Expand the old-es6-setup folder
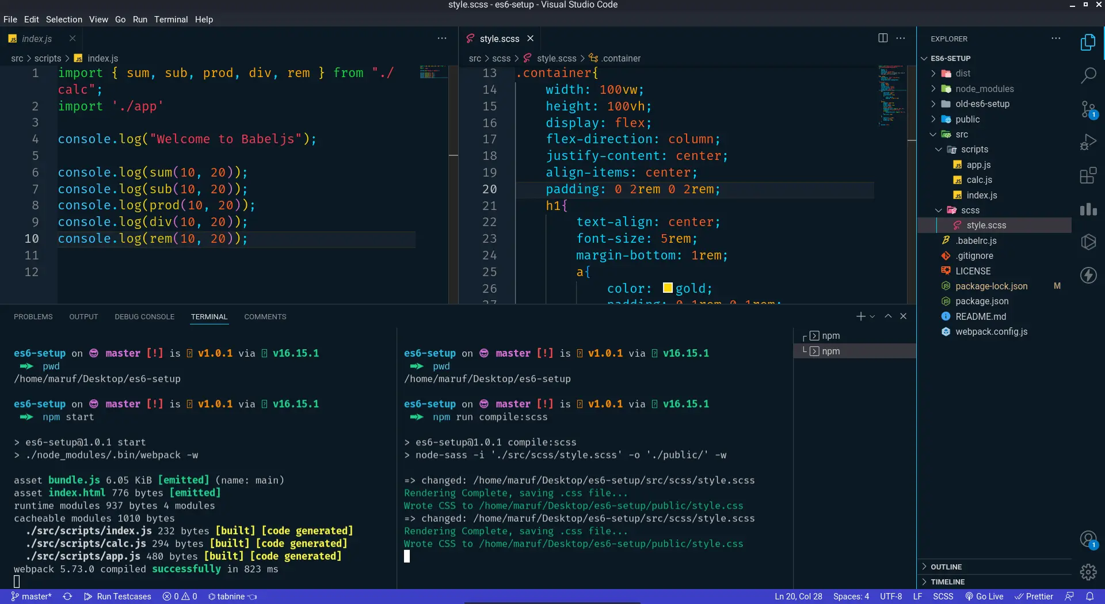This screenshot has width=1105, height=604. coord(933,104)
